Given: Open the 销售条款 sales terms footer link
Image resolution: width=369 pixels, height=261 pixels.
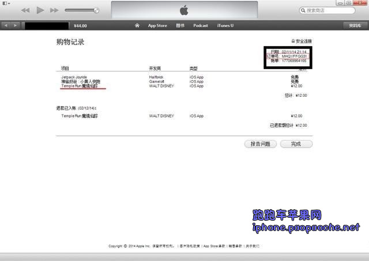Looking at the screenshot, I should click(235, 246).
